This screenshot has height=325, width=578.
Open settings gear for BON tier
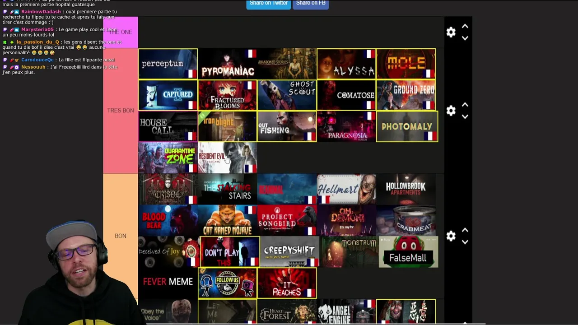[451, 236]
